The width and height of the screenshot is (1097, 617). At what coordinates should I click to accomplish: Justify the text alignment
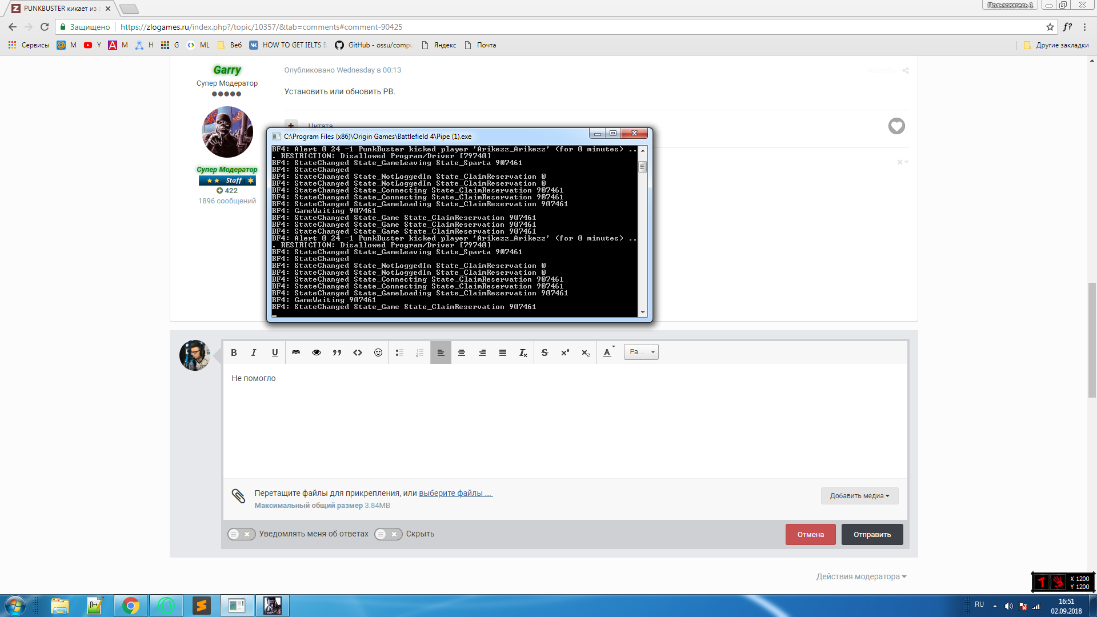tap(503, 352)
